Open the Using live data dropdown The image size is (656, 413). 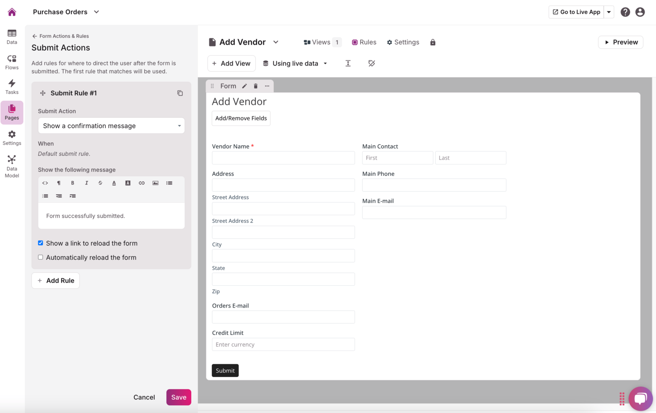[295, 63]
